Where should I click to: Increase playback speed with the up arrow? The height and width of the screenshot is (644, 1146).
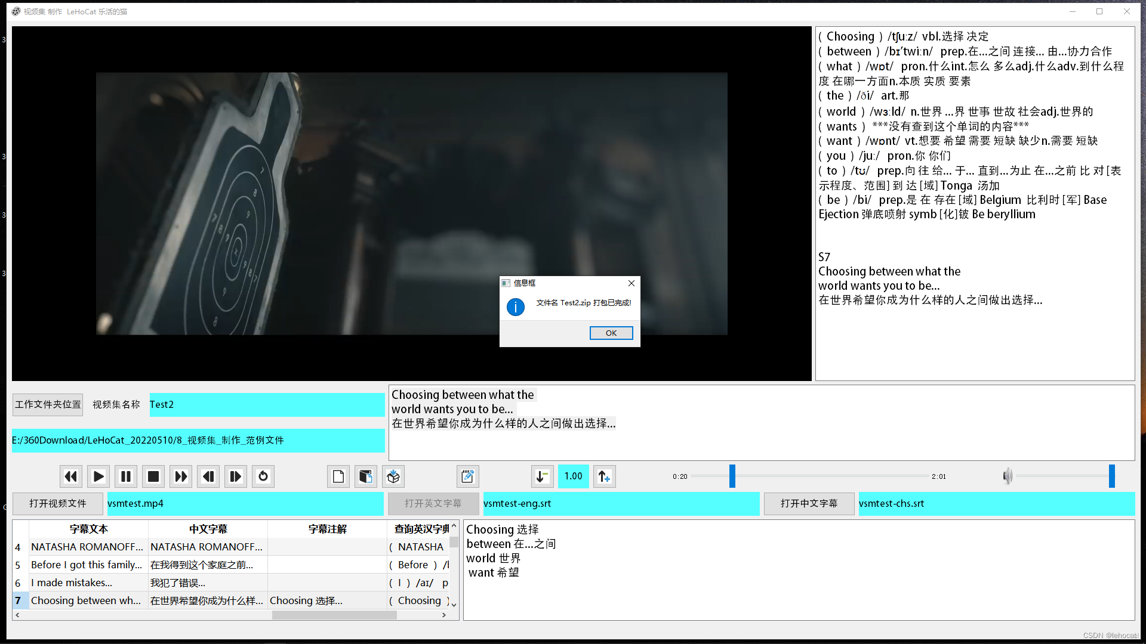pyautogui.click(x=604, y=476)
